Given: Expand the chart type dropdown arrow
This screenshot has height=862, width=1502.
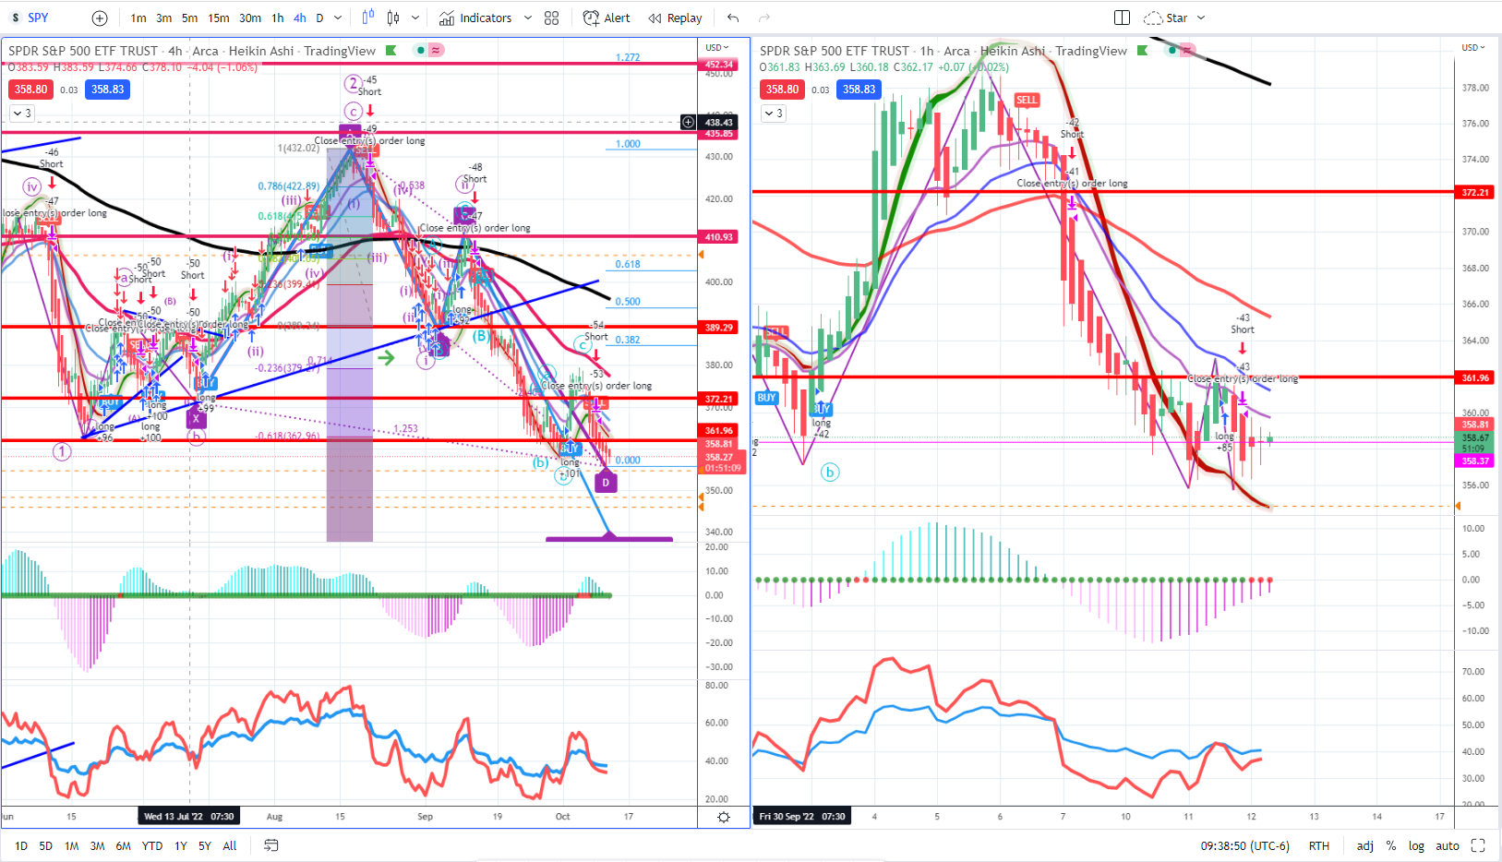Looking at the screenshot, I should (415, 18).
